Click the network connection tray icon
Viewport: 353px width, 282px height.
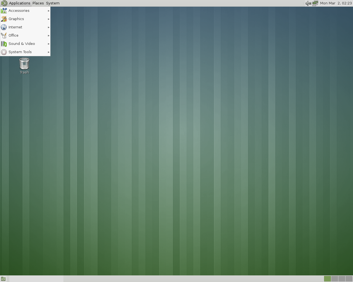click(x=315, y=3)
